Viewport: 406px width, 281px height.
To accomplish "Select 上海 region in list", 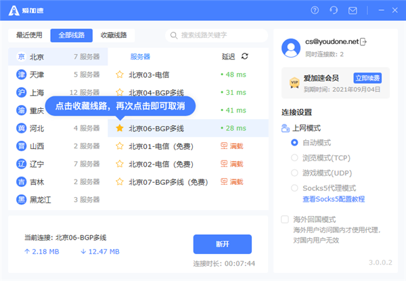I will (x=58, y=93).
